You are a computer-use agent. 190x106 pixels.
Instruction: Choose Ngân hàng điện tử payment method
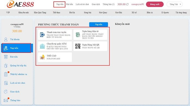tap(90, 35)
